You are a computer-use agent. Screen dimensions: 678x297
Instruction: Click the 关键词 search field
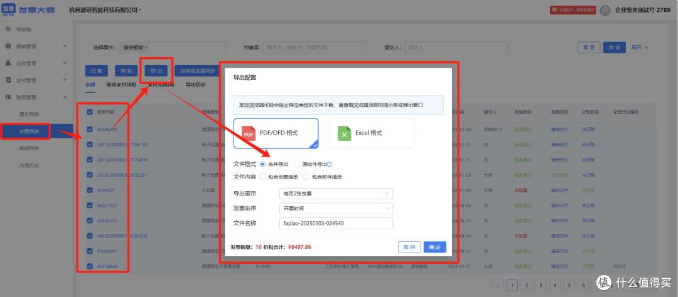(x=315, y=48)
